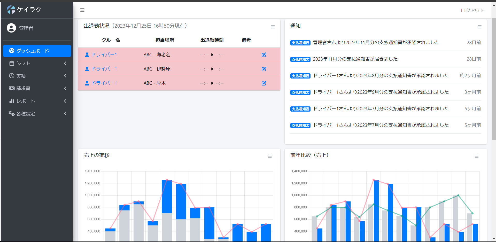Open the 売上の推移 chart options menu icon
The width and height of the screenshot is (496, 242).
pyautogui.click(x=270, y=156)
